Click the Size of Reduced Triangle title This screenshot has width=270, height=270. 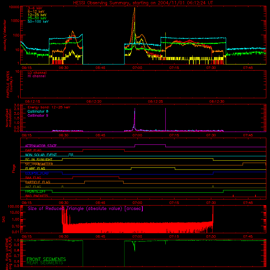click(85, 209)
